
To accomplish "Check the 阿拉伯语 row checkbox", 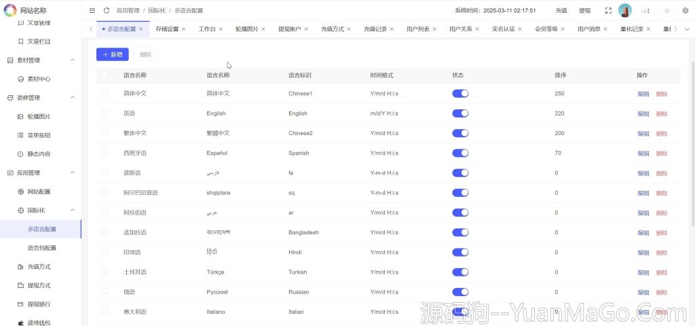I will pos(105,212).
